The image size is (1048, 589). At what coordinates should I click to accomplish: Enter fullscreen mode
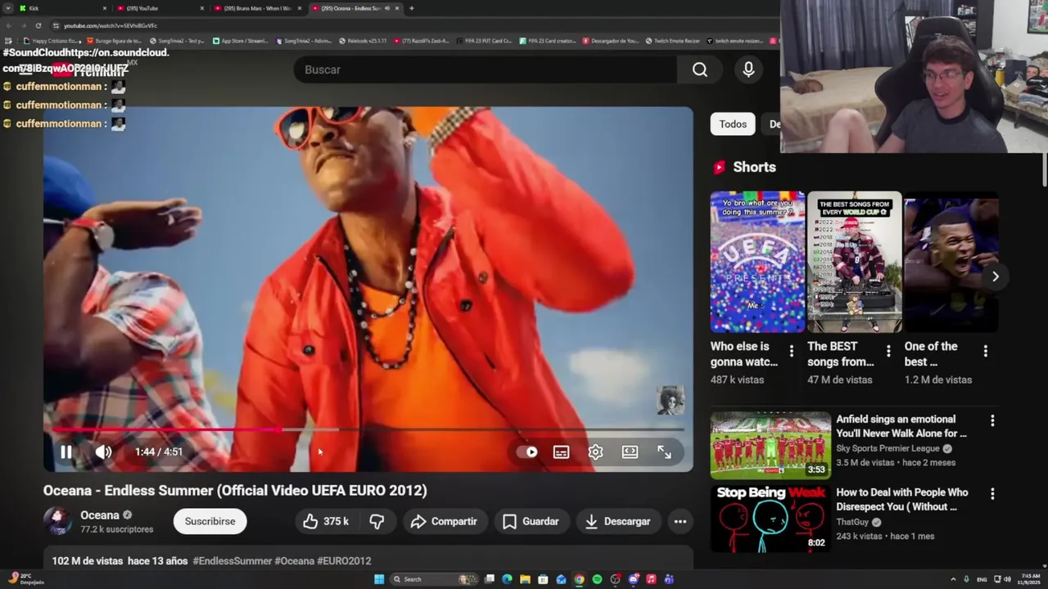point(664,452)
